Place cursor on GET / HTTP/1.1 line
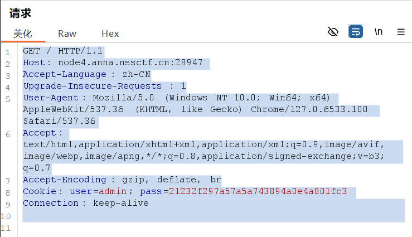Viewport: 412px width, 237px height. pyautogui.click(x=63, y=51)
